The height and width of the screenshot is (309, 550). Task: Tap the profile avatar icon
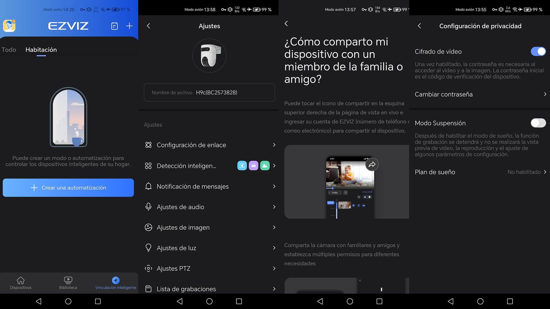[x=9, y=26]
